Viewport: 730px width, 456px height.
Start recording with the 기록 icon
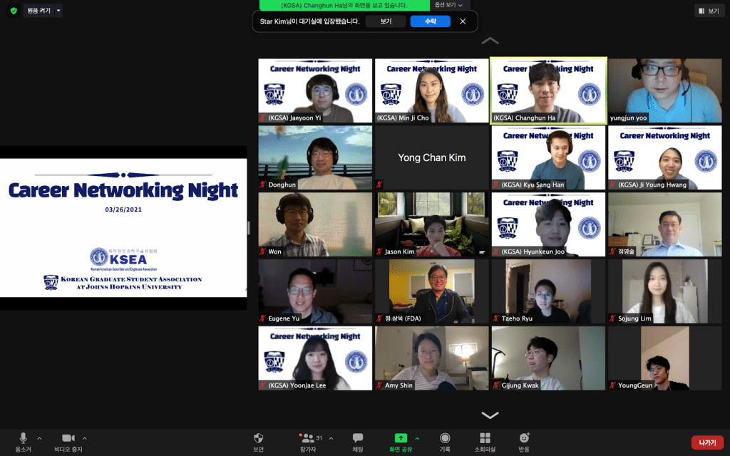pos(445,438)
